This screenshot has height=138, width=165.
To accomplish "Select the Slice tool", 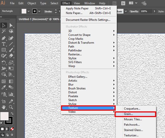I will coord(11,101).
